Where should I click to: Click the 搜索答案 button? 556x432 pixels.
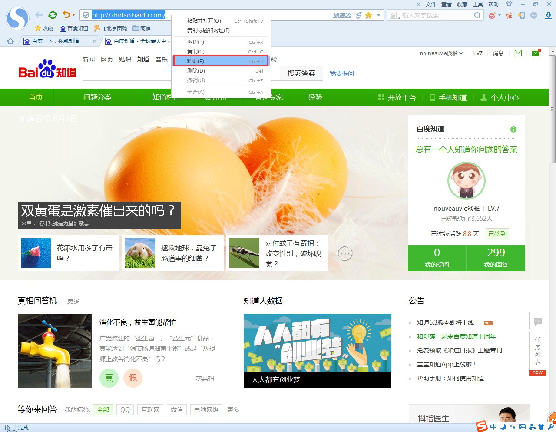tap(301, 73)
